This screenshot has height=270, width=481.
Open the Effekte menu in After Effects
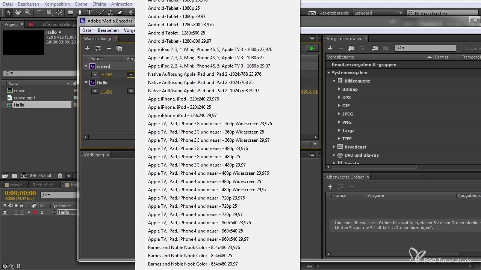tap(99, 4)
